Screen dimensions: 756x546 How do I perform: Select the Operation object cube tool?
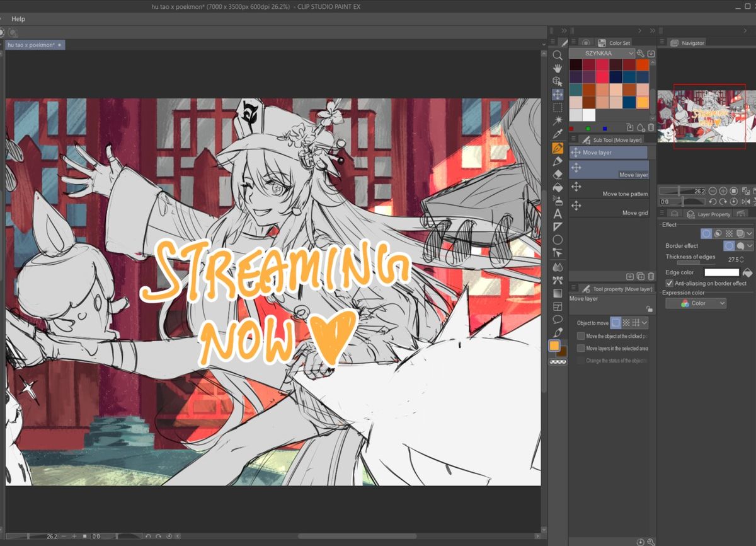click(558, 81)
